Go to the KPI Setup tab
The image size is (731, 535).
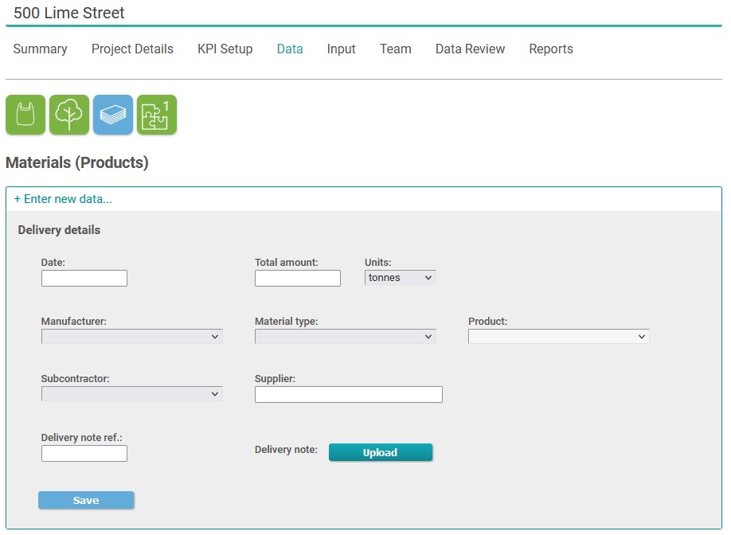click(x=225, y=49)
